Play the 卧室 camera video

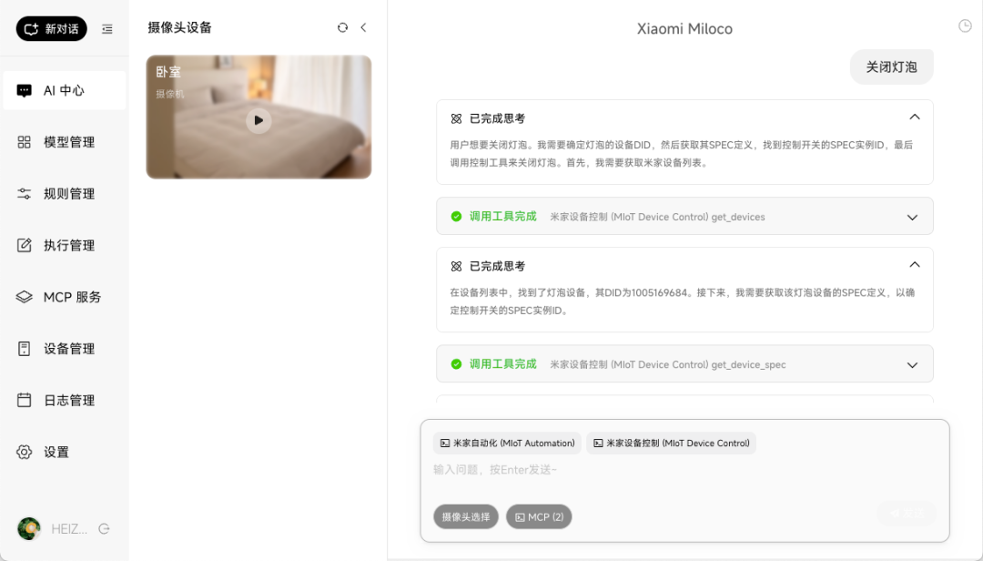click(258, 120)
